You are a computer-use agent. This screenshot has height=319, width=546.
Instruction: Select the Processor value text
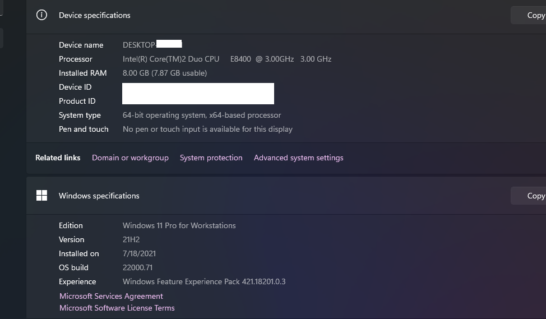[x=227, y=59]
